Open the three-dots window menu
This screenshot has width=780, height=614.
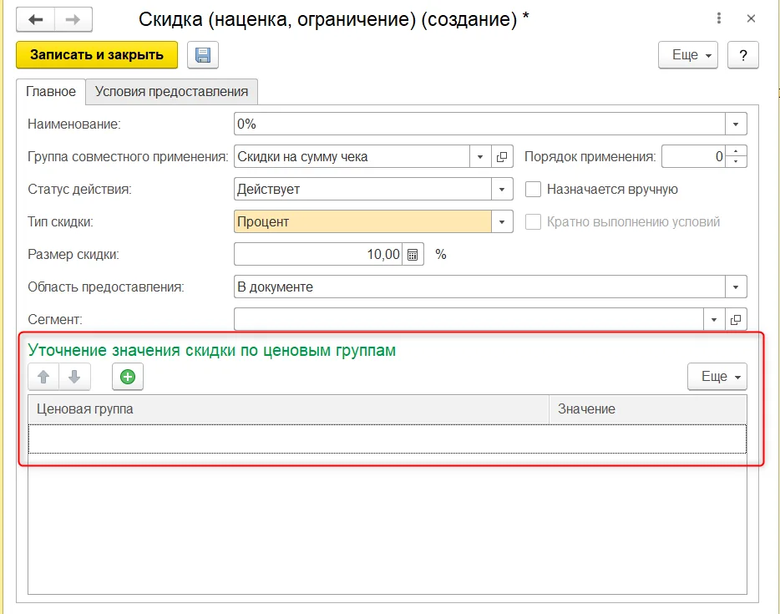(x=719, y=18)
